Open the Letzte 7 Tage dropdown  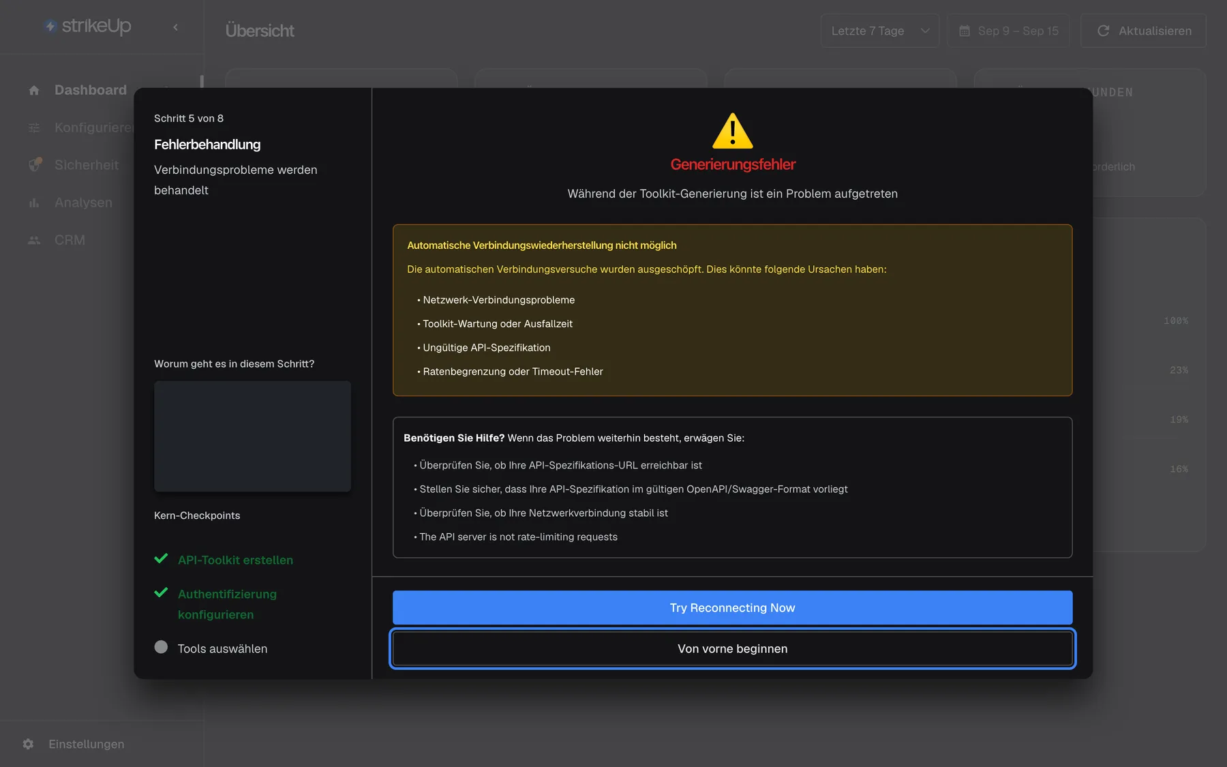pos(880,31)
